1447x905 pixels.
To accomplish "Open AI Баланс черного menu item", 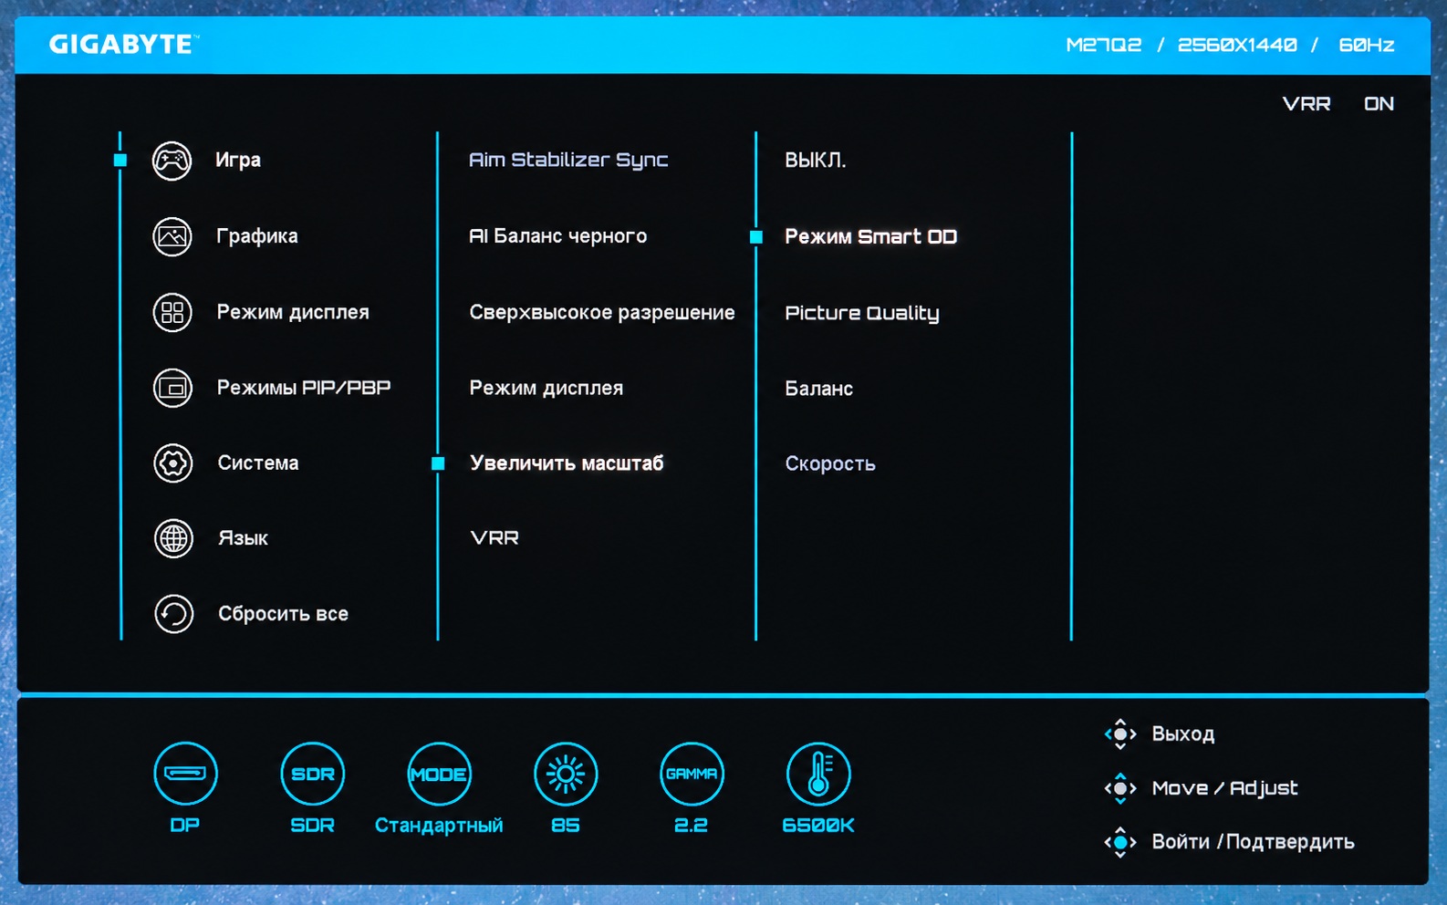I will click(x=558, y=236).
